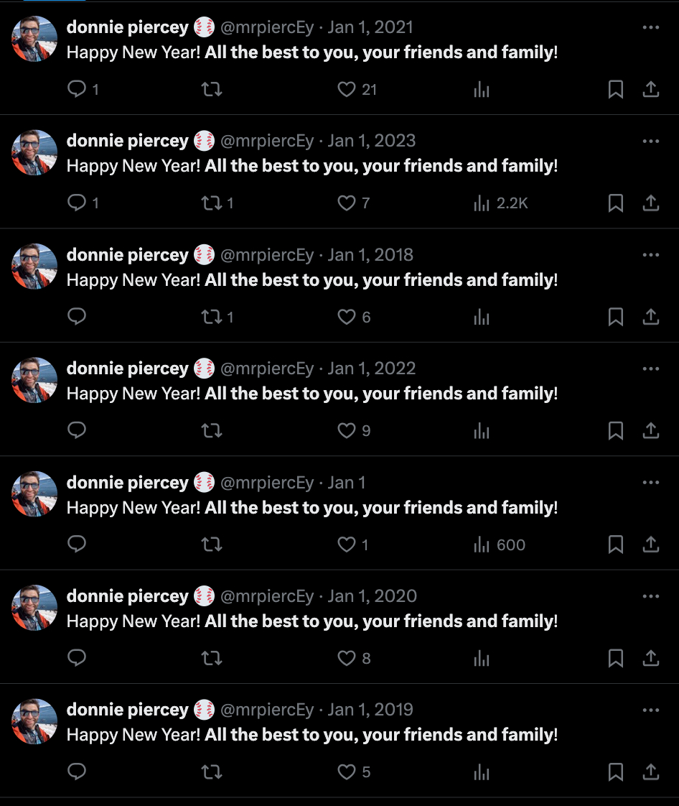679x806 pixels.
Task: Open view count on tweet with 600 views
Action: pos(500,545)
